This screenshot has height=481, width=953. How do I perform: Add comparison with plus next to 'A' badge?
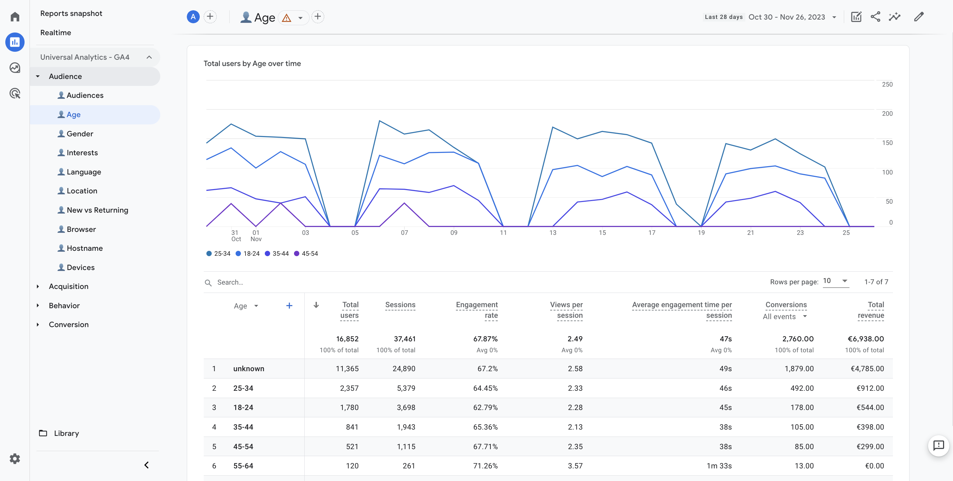[210, 17]
